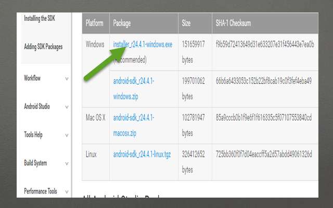Open the Installing the SDK sidebar item
Screen dimensions: 333x208
click(39, 19)
